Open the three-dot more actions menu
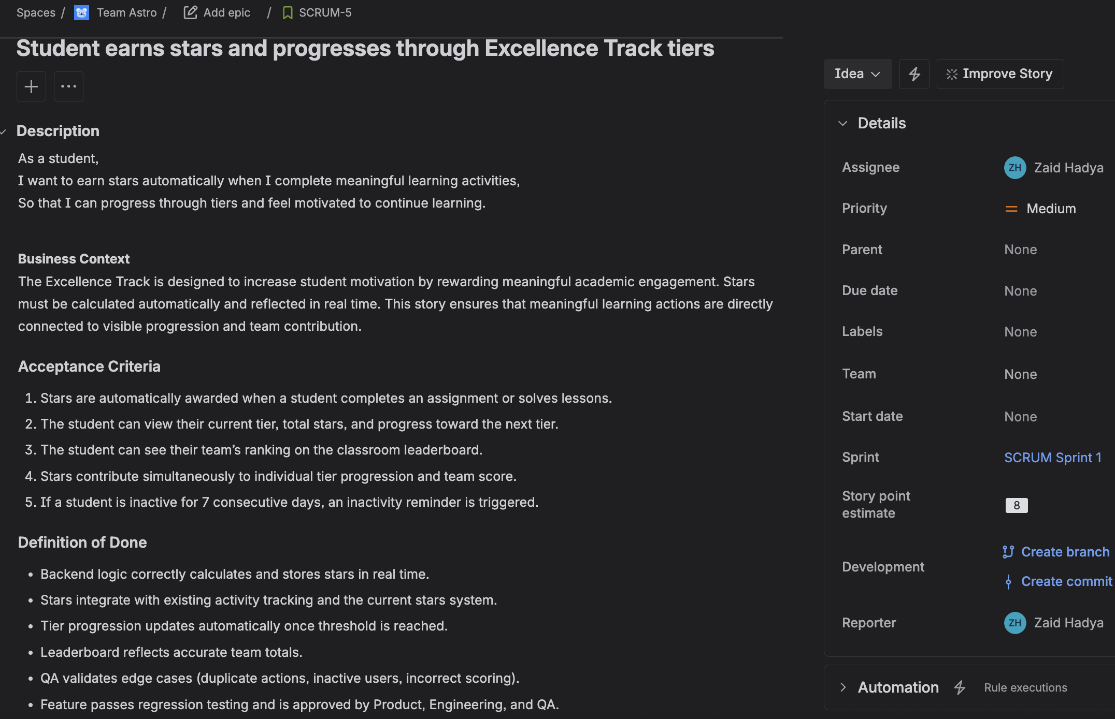1115x719 pixels. 68,86
